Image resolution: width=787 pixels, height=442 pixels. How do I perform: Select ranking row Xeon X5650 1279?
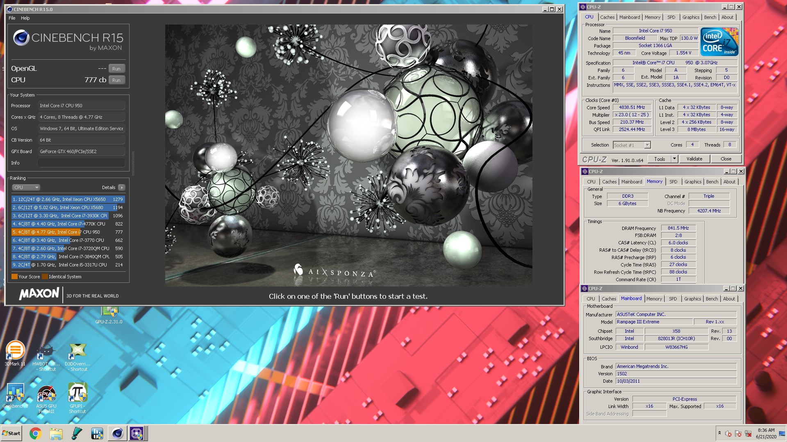(68, 199)
